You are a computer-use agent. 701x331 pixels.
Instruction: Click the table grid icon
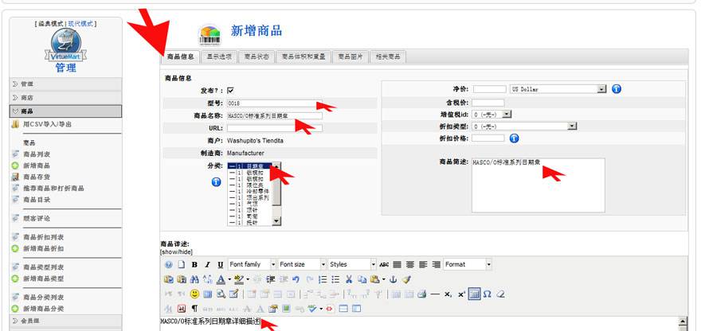pos(474,294)
